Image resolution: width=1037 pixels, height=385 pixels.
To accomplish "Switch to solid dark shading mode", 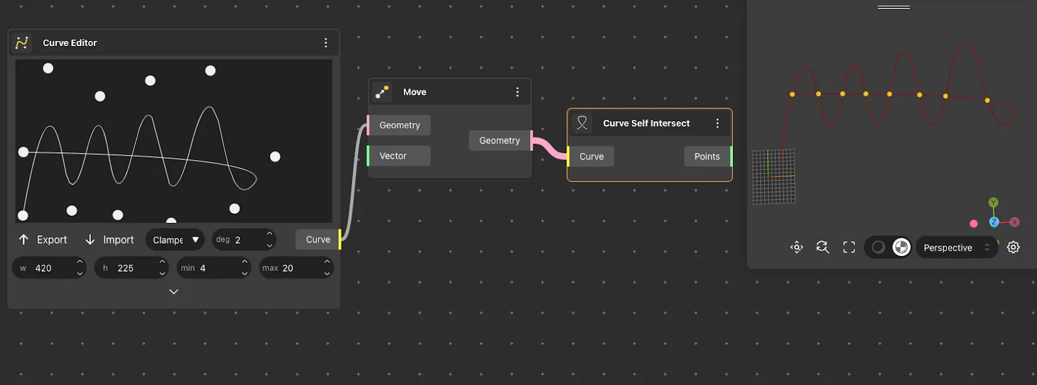I will (x=878, y=247).
